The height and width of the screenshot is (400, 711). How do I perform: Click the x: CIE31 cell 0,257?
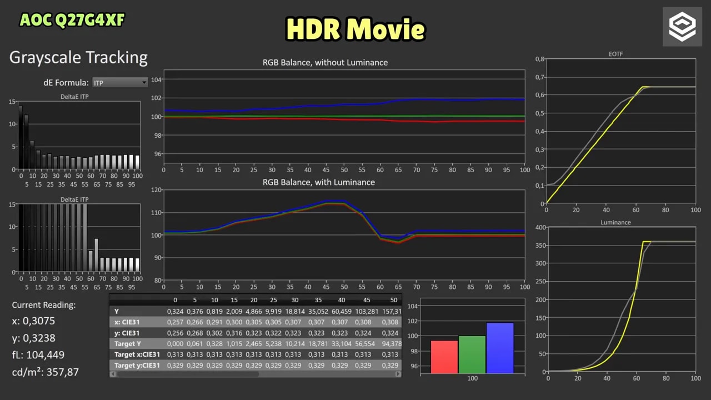click(x=175, y=322)
